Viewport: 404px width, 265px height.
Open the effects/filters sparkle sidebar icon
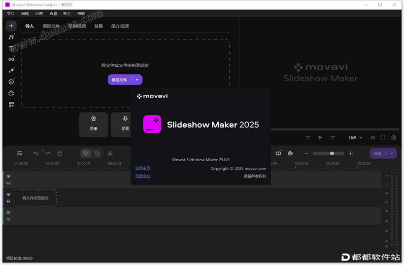coord(11,70)
